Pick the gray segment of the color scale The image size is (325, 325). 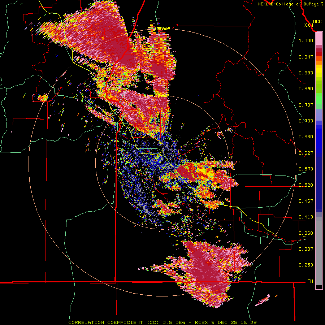(x=319, y=251)
